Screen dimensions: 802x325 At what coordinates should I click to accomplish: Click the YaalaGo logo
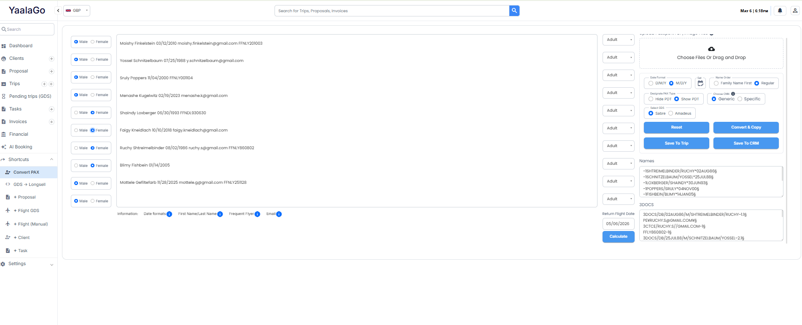(27, 11)
